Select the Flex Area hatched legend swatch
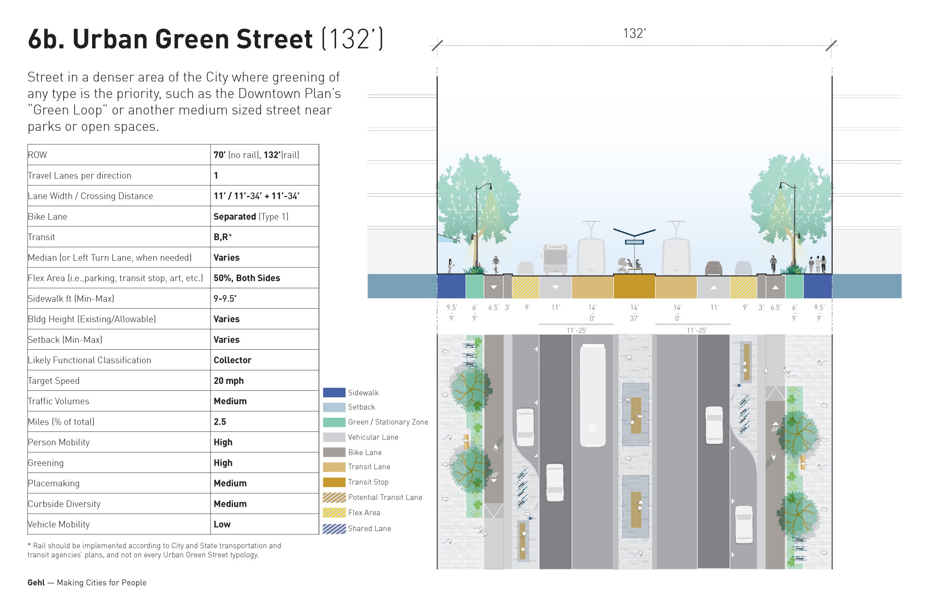 [333, 512]
